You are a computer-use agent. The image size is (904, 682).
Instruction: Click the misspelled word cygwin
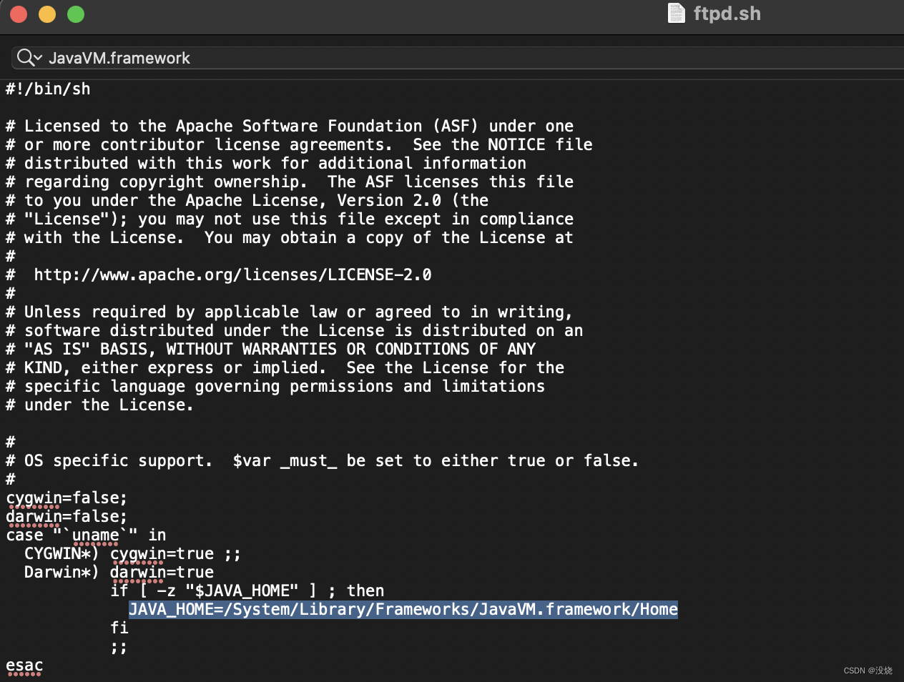click(34, 498)
